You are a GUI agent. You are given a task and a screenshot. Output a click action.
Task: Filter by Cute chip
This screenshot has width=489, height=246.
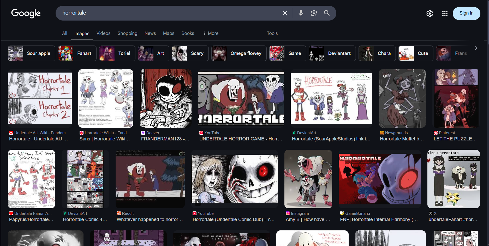416,53
